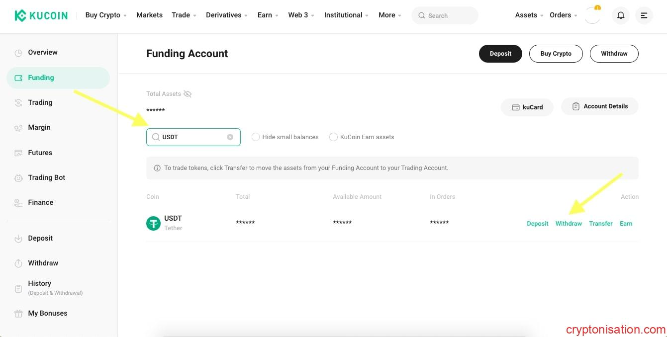Click the Trading Bot sidebar icon

pos(18,177)
